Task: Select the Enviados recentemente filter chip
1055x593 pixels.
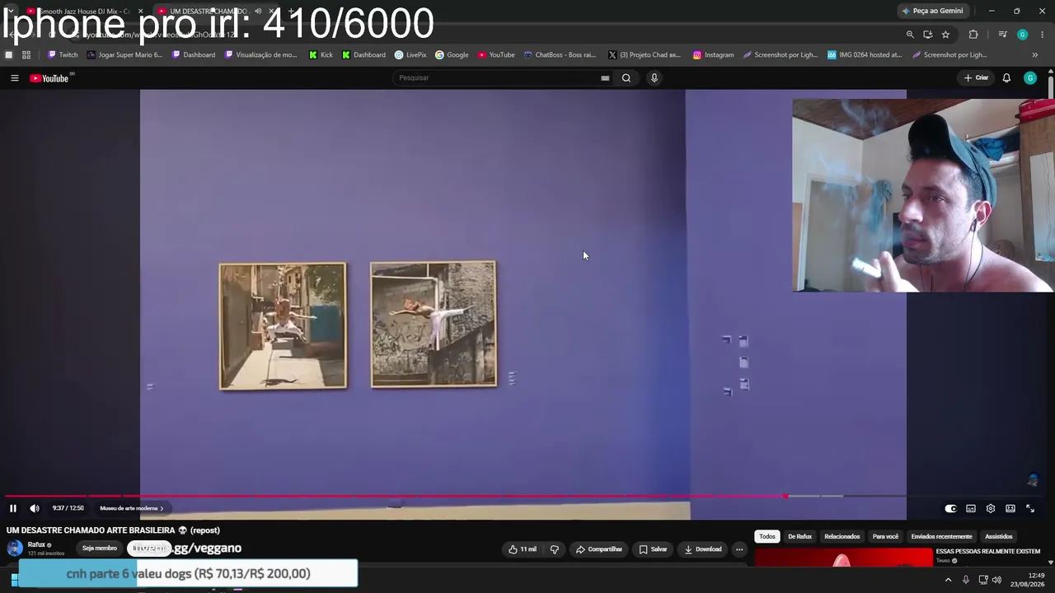Action: pos(941,536)
